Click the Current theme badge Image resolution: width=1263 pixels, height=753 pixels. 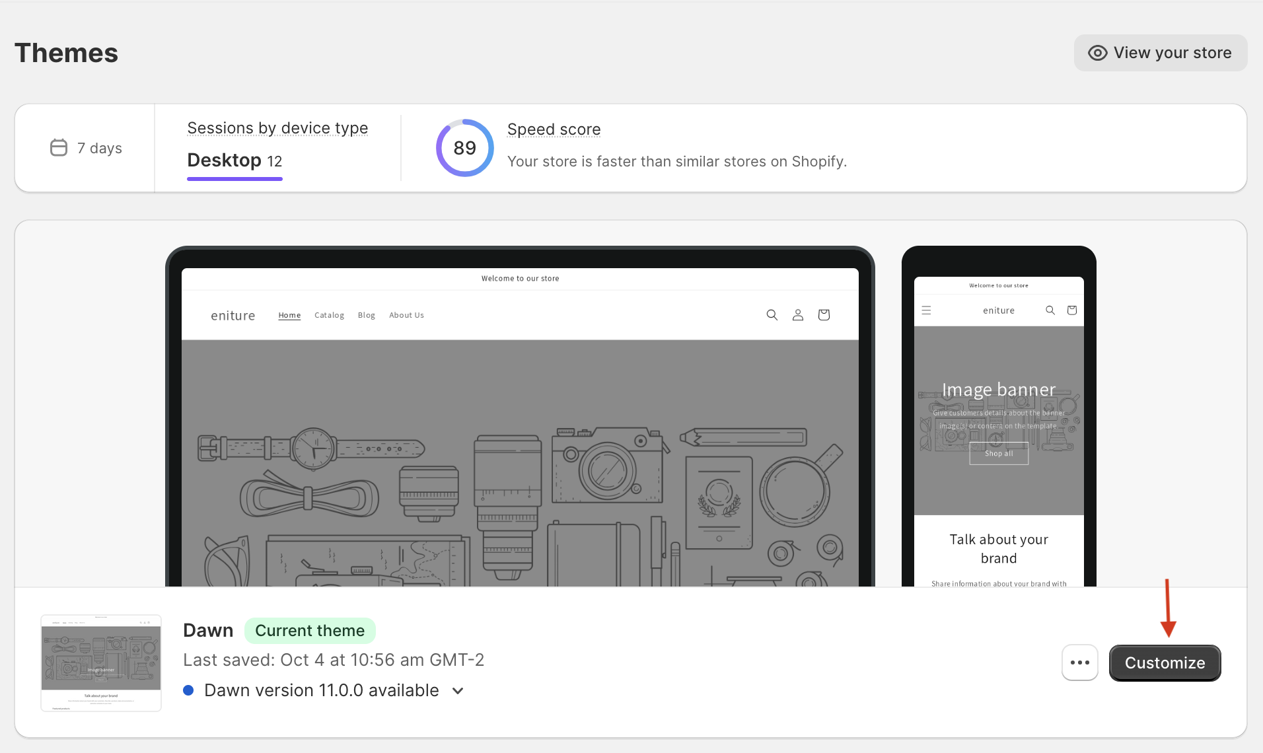[310, 631]
